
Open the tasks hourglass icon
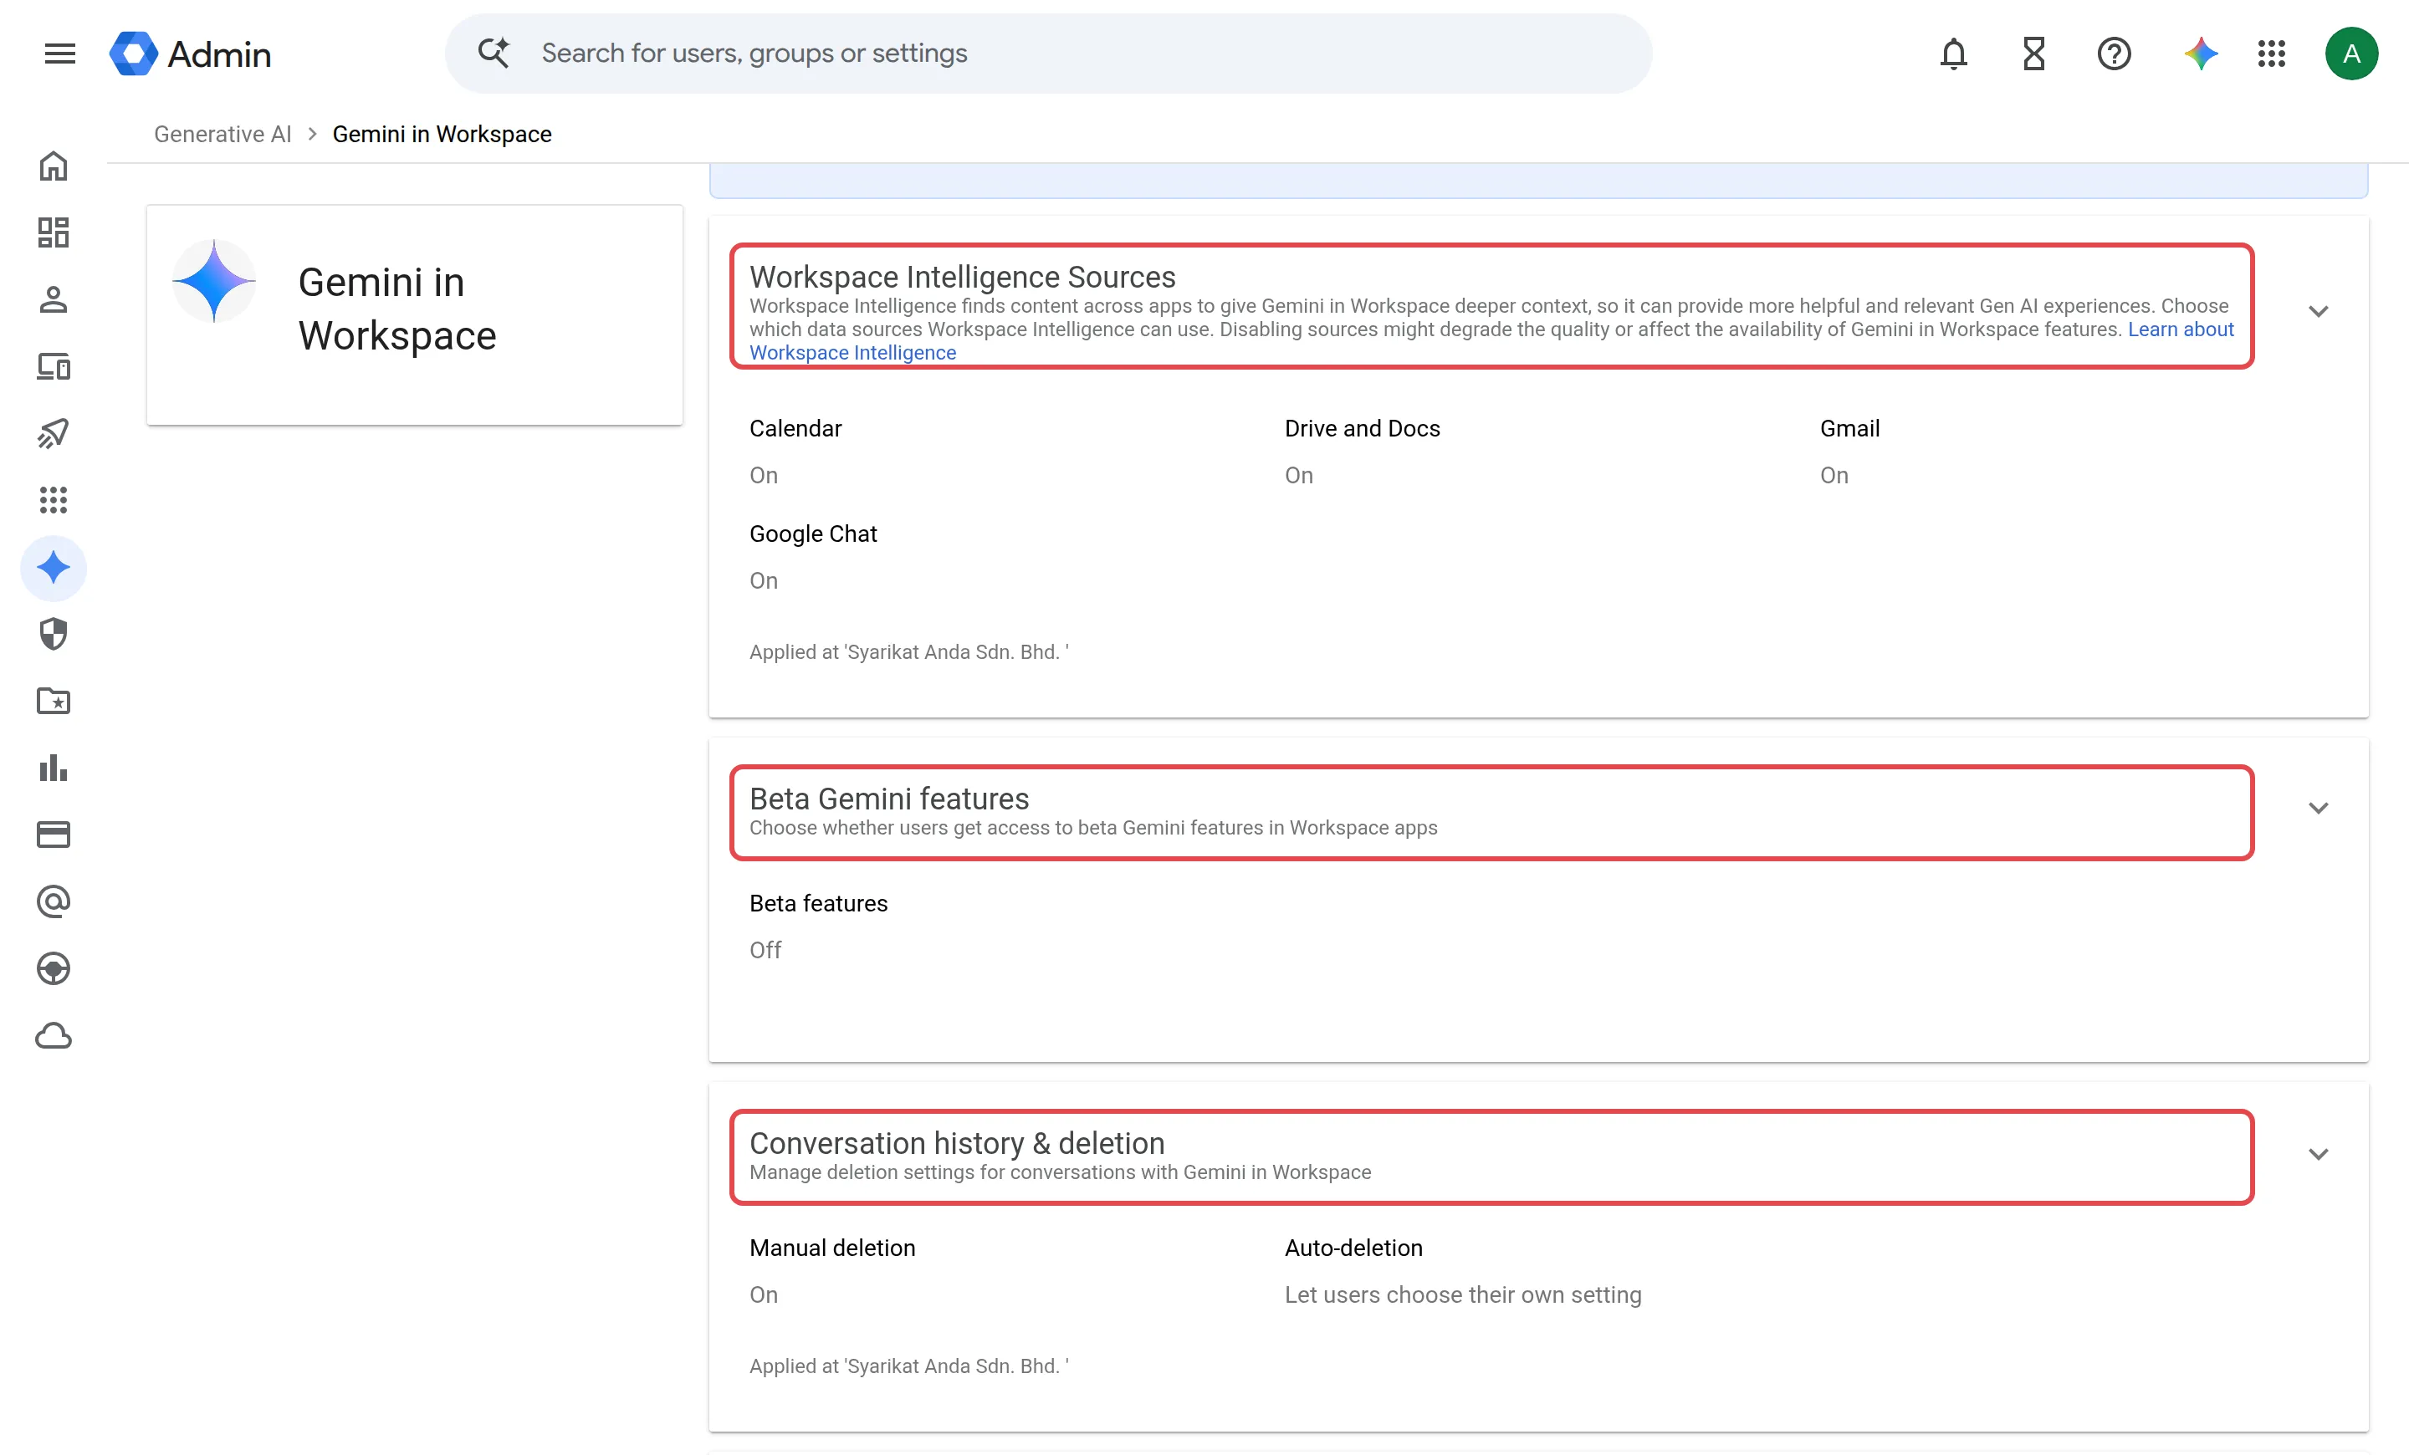[x=2033, y=54]
